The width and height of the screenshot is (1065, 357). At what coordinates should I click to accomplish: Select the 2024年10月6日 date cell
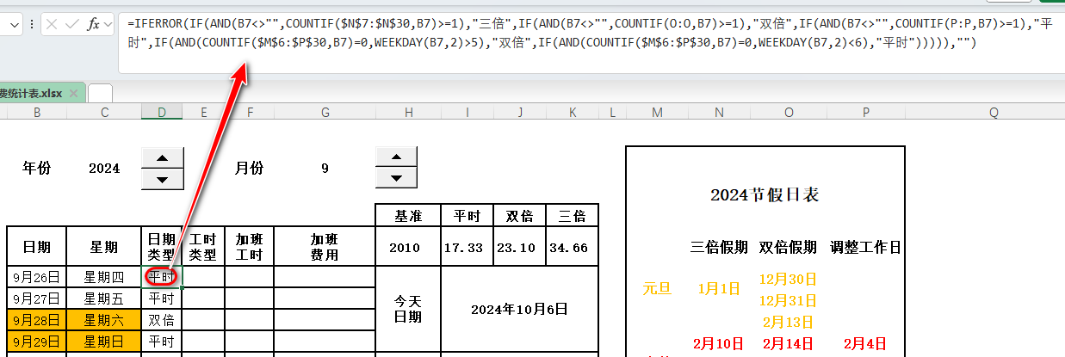[519, 309]
